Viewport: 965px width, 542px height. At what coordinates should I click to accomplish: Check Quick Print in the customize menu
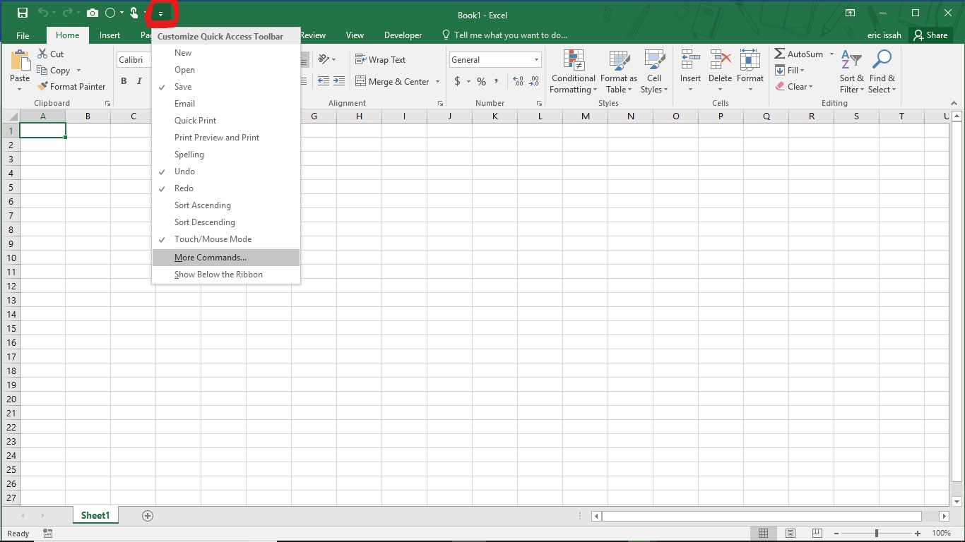tap(226, 121)
